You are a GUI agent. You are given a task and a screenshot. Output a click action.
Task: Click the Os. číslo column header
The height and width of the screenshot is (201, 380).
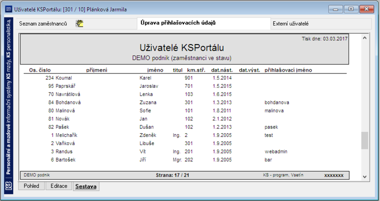(x=40, y=70)
